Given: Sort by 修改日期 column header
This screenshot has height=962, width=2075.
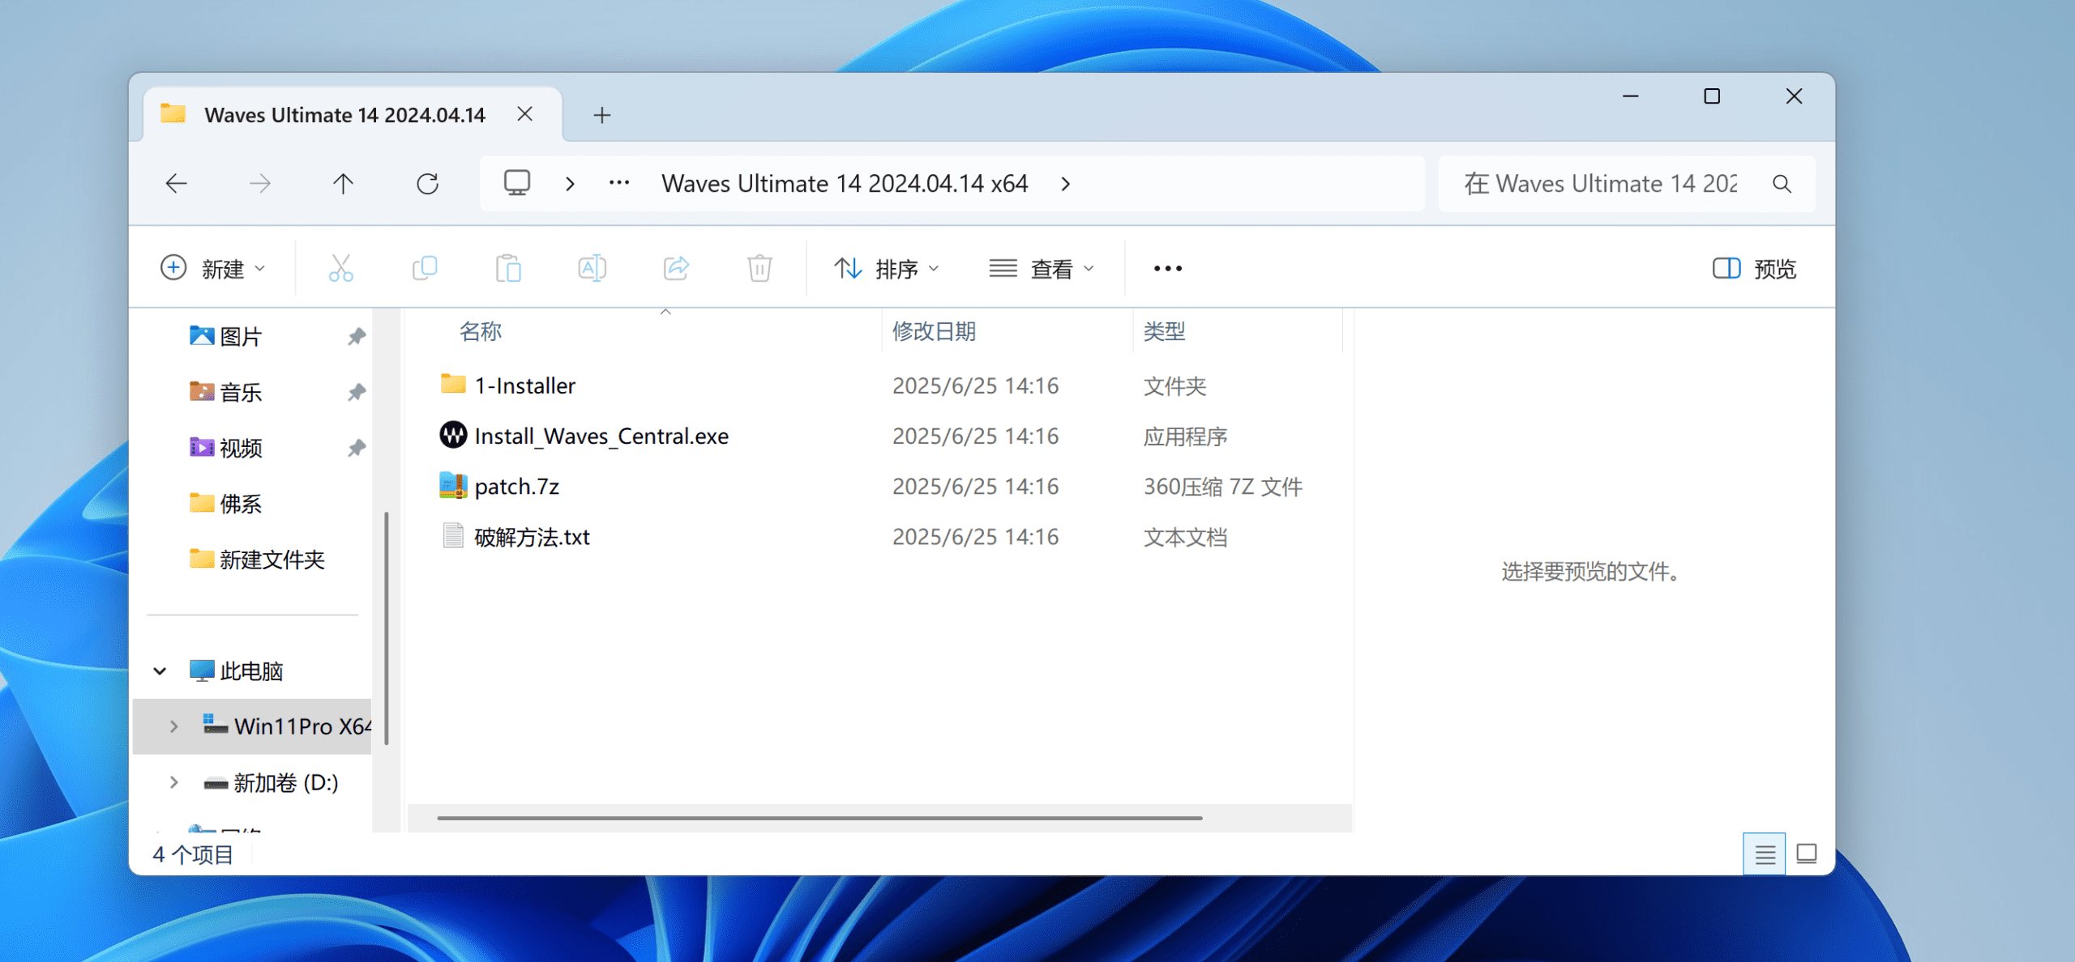Looking at the screenshot, I should [934, 331].
